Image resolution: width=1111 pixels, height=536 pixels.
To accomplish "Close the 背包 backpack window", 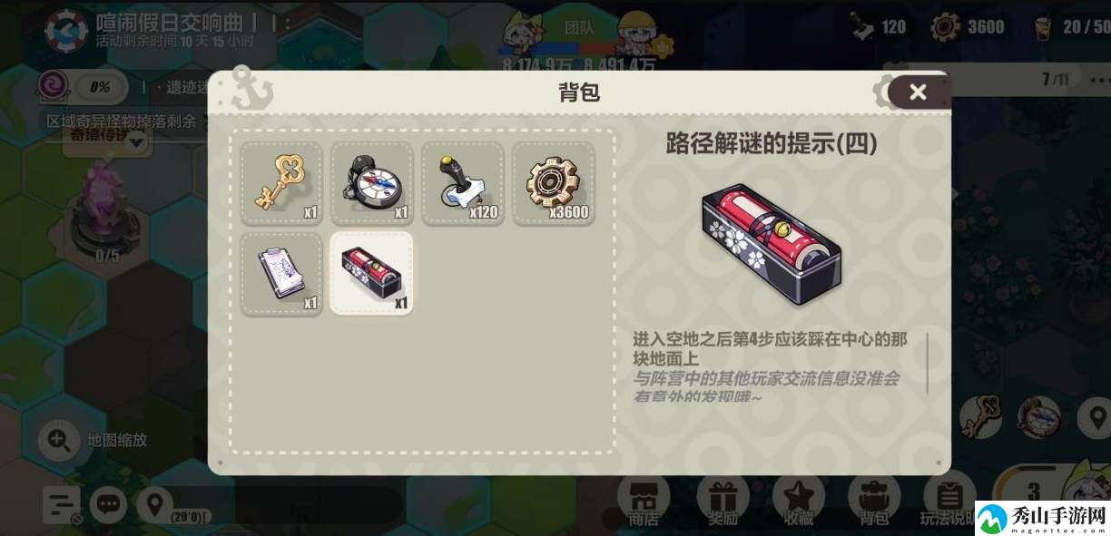I will (918, 92).
